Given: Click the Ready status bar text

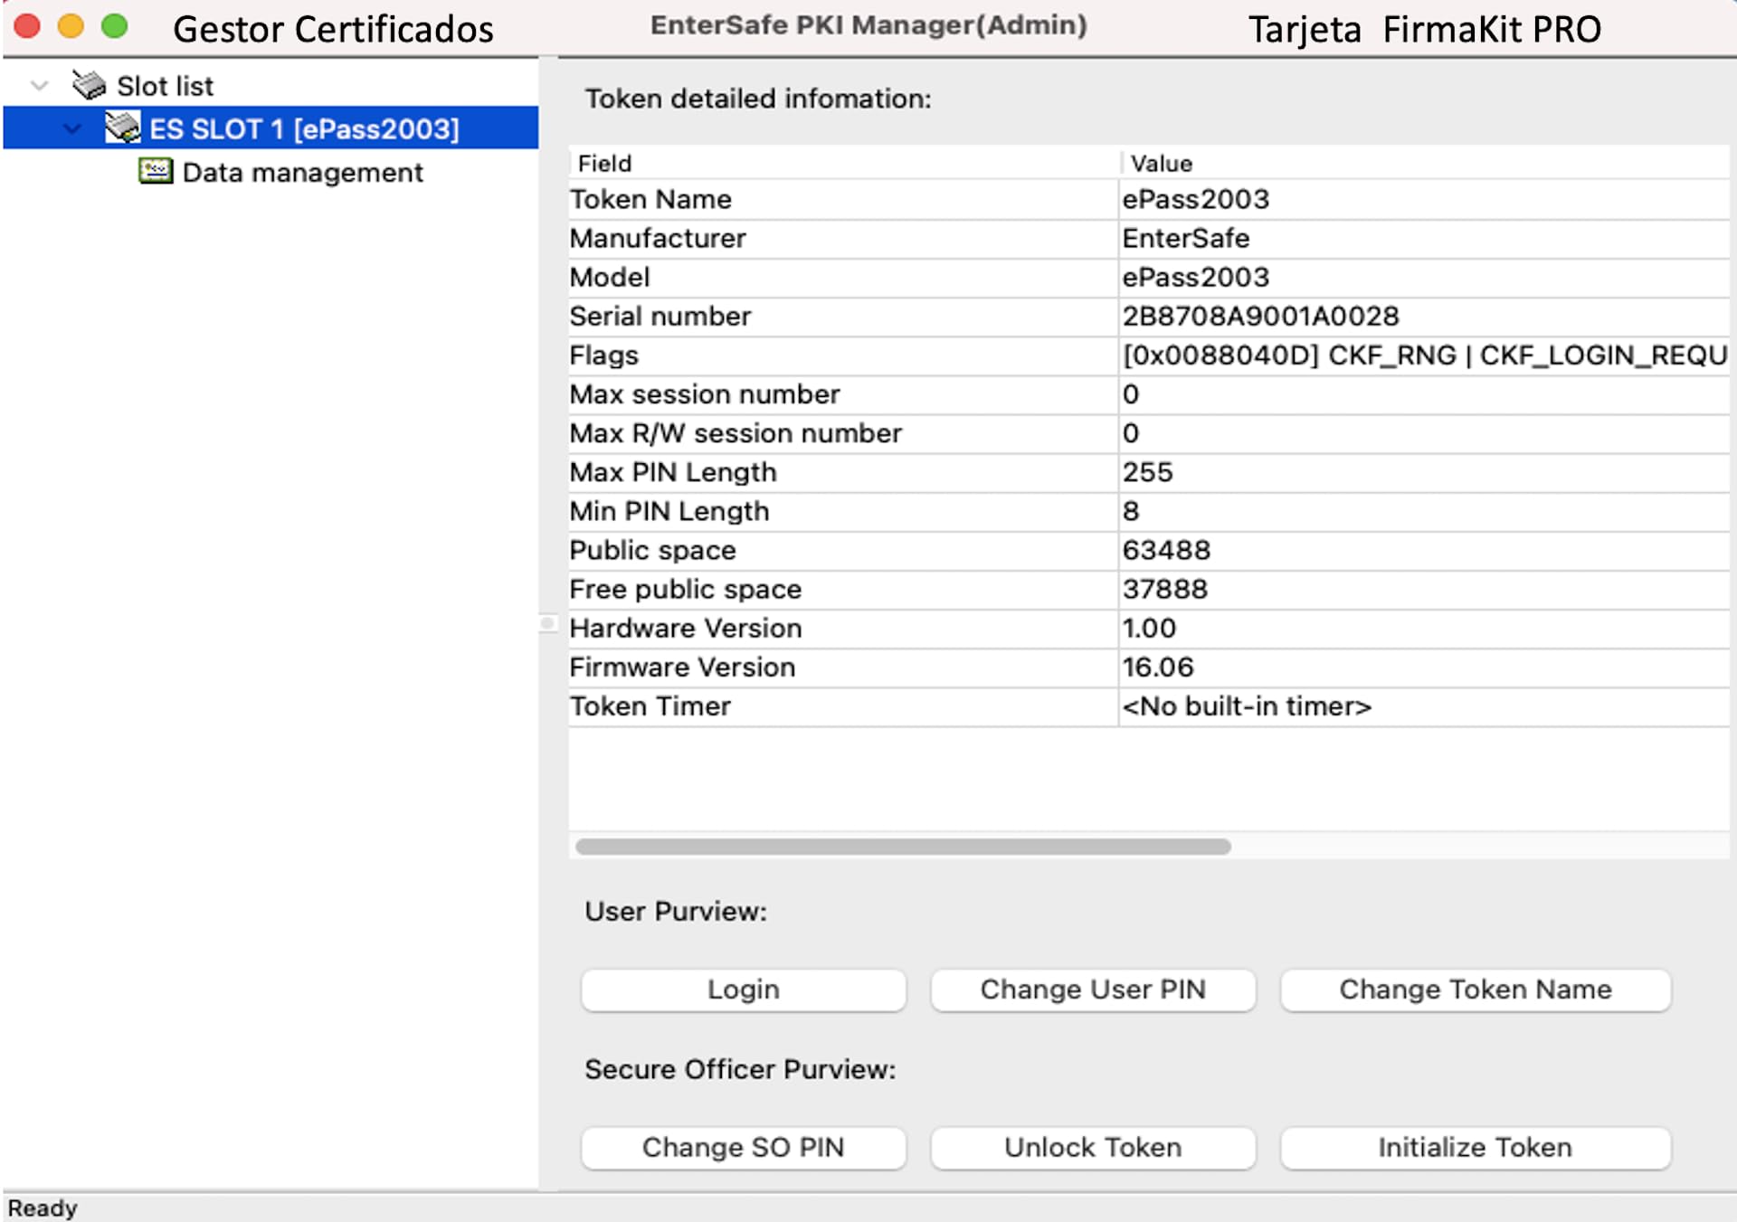Looking at the screenshot, I should pyautogui.click(x=43, y=1208).
